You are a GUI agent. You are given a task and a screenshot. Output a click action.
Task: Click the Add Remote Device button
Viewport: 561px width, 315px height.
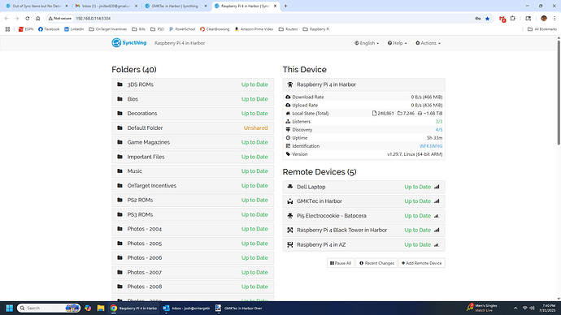click(x=422, y=263)
